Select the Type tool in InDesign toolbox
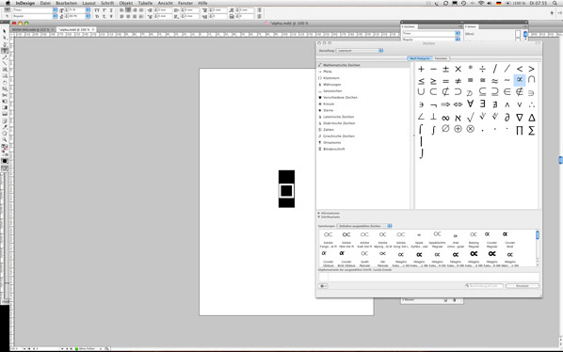 [x=5, y=51]
